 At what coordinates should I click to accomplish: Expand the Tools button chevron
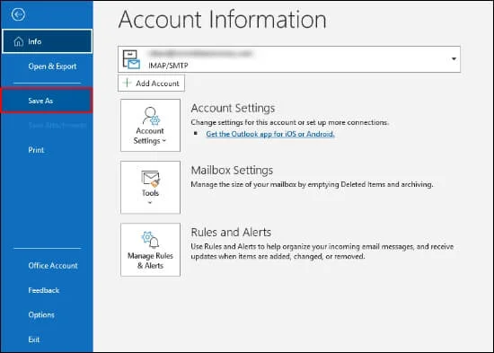[150, 203]
